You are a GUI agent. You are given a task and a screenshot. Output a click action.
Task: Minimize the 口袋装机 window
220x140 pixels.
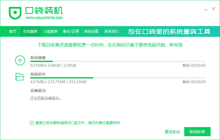(x=206, y=9)
